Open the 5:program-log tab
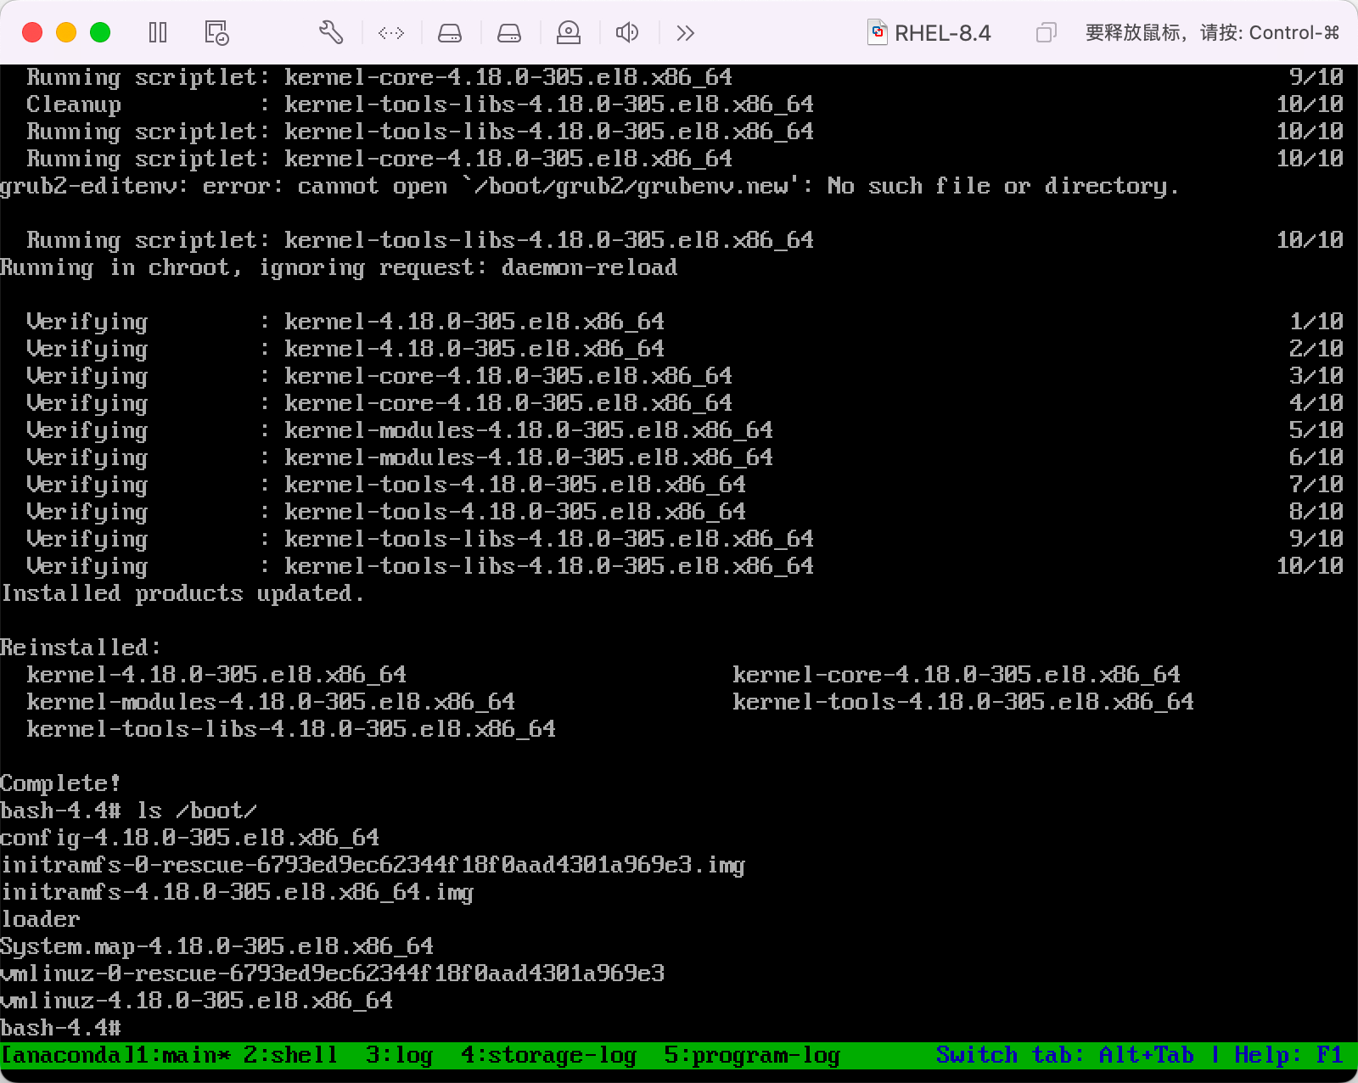The height and width of the screenshot is (1083, 1358). pos(752,1055)
